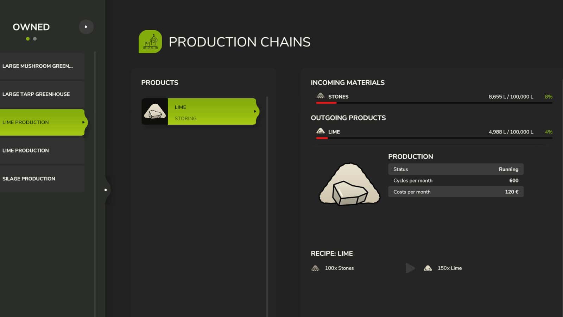
Task: Click the large lime pile illustration
Action: pos(349,184)
